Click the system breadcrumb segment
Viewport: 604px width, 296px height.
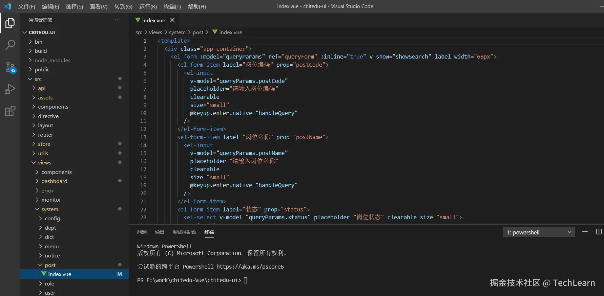pos(177,32)
